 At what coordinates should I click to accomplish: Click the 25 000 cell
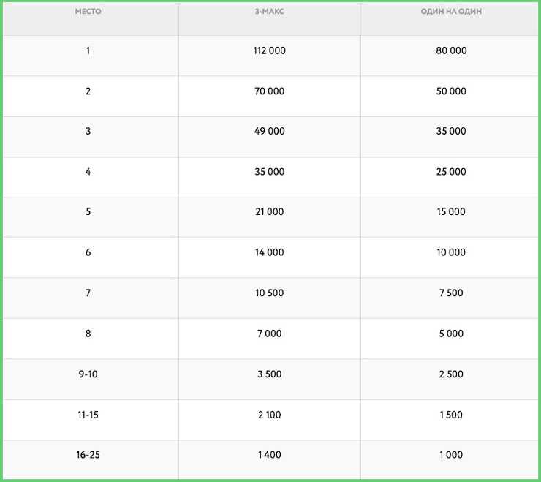[451, 172]
